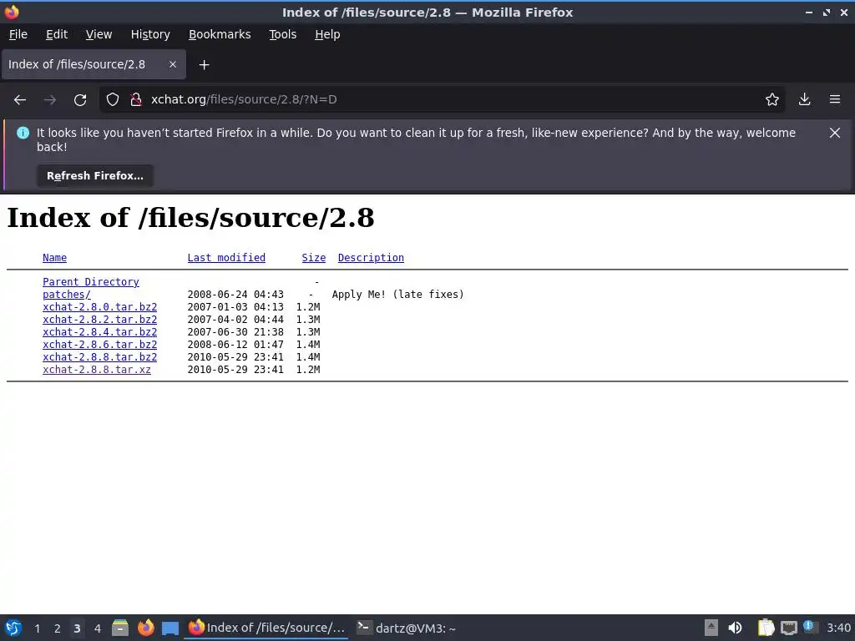The image size is (855, 641).
Task: Click the insecure connection padlock icon
Action: click(x=136, y=99)
